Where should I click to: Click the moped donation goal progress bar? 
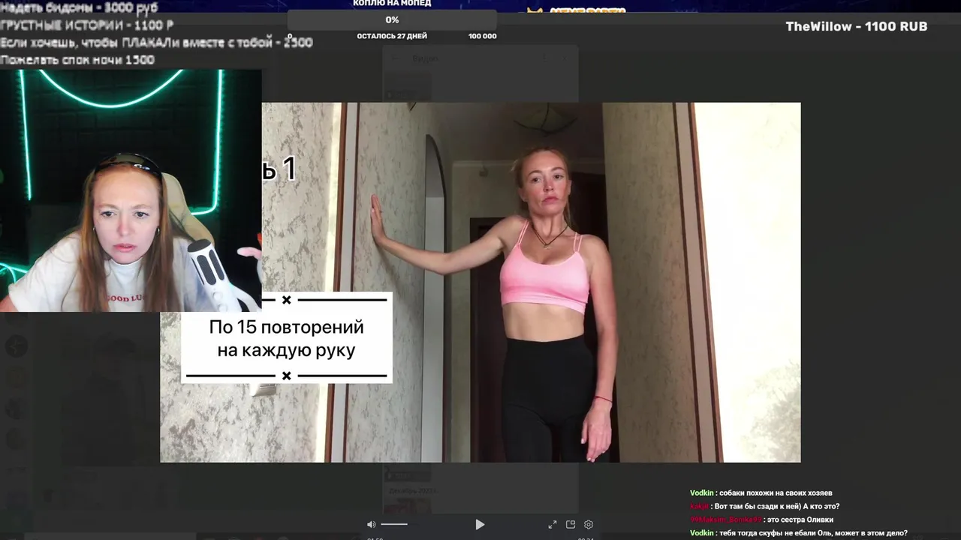click(x=392, y=20)
